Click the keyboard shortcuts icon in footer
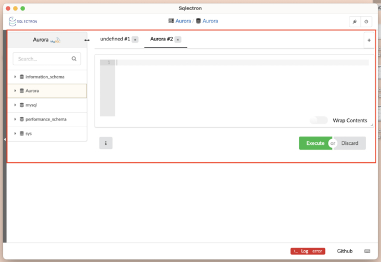This screenshot has height=262, width=381. [367, 251]
